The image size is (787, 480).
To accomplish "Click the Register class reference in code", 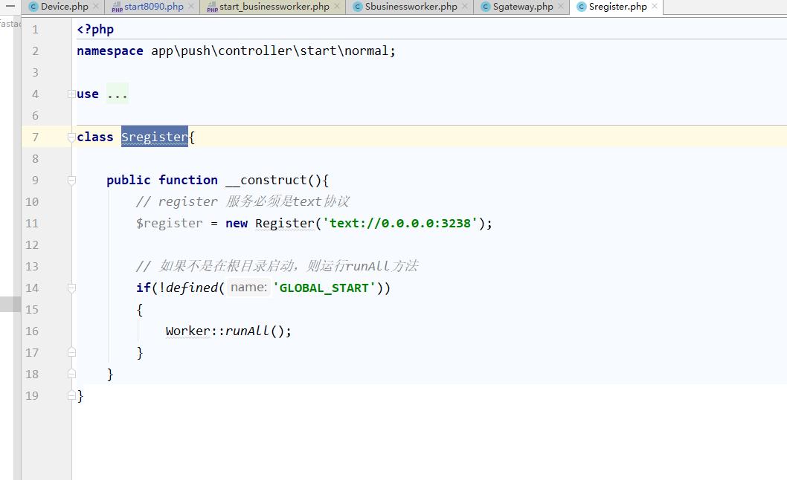I will coord(285,223).
